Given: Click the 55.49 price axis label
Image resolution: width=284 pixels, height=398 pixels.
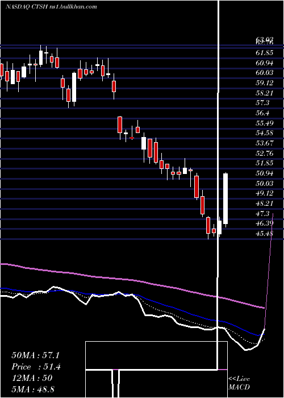Looking at the screenshot, I should click(x=265, y=123).
